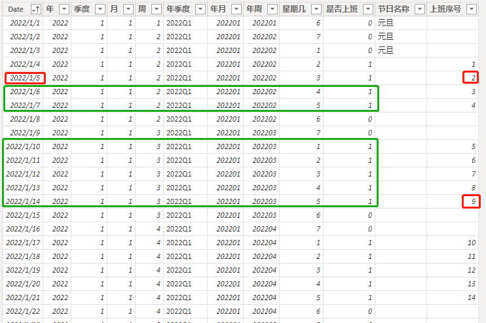This screenshot has height=323, width=486.
Task: Open the 是否上班 column filter dropdown
Action: pos(368,10)
